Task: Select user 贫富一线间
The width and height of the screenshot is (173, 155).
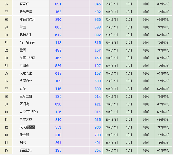Action: (x=27, y=58)
